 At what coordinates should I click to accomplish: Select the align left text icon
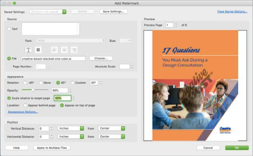(55, 50)
